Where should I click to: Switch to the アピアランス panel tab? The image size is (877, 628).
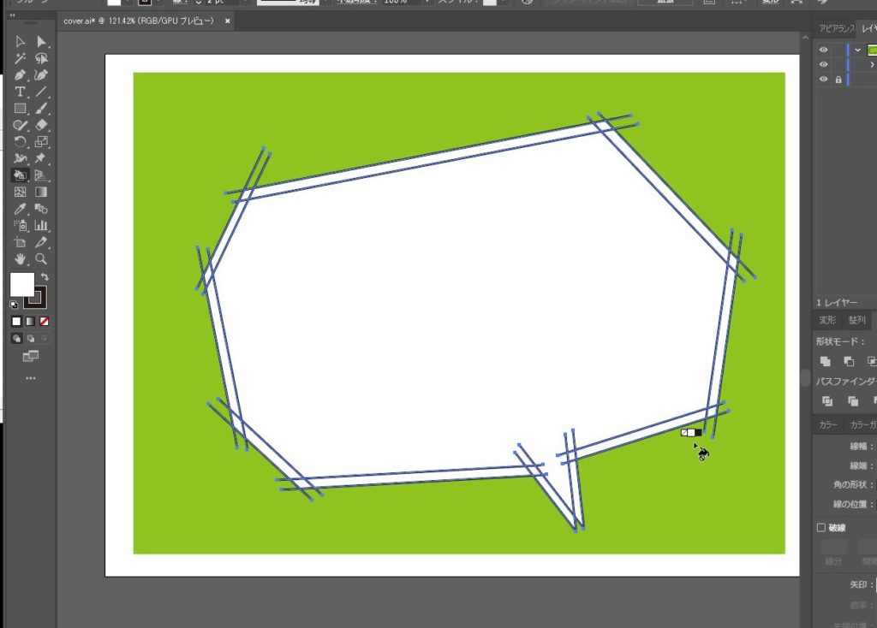point(836,28)
